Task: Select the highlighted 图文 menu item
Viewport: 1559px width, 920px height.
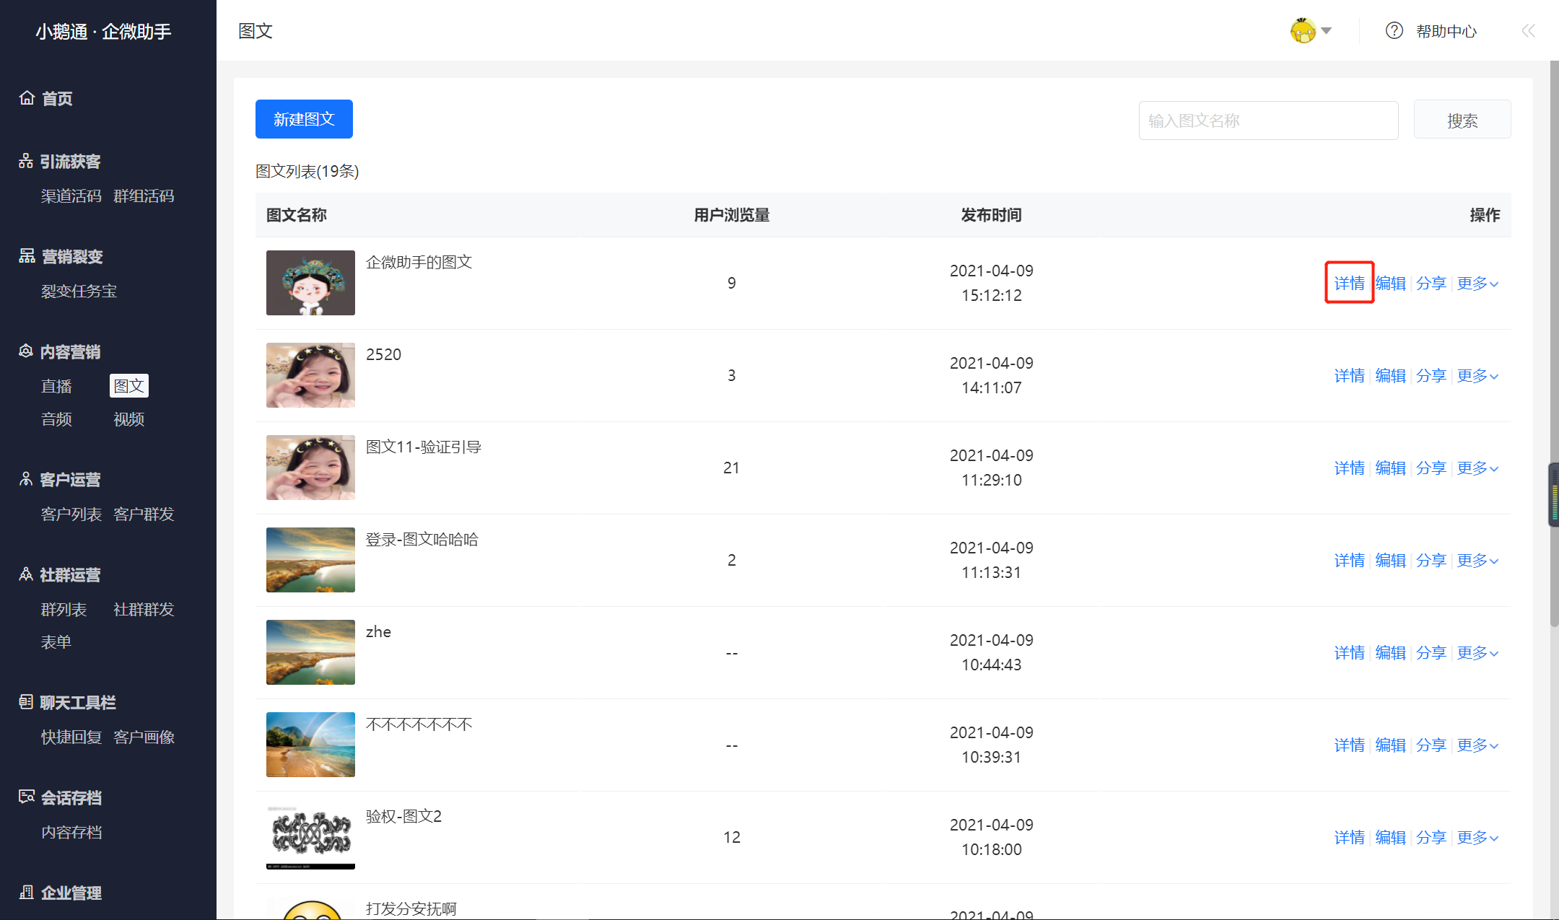Action: [x=129, y=385]
